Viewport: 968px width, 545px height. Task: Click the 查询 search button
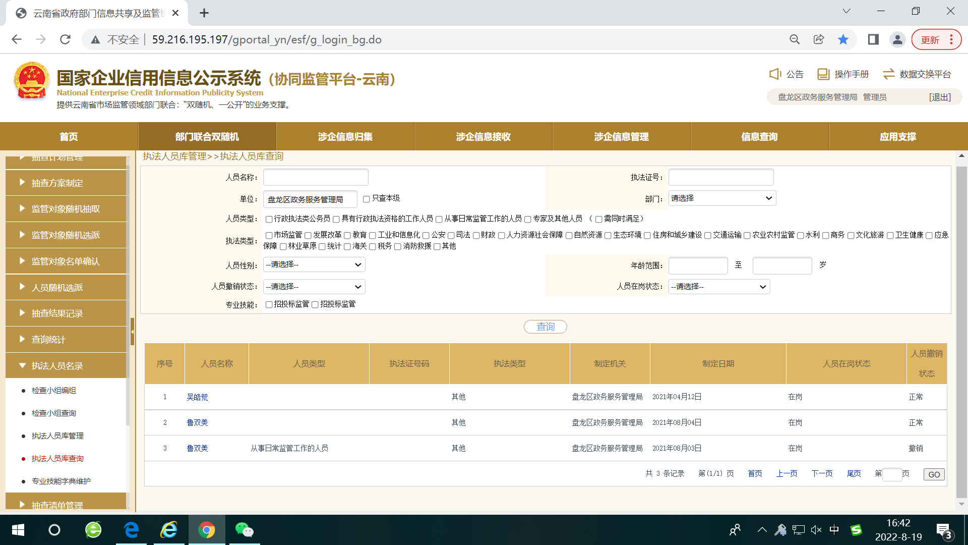[x=546, y=326]
